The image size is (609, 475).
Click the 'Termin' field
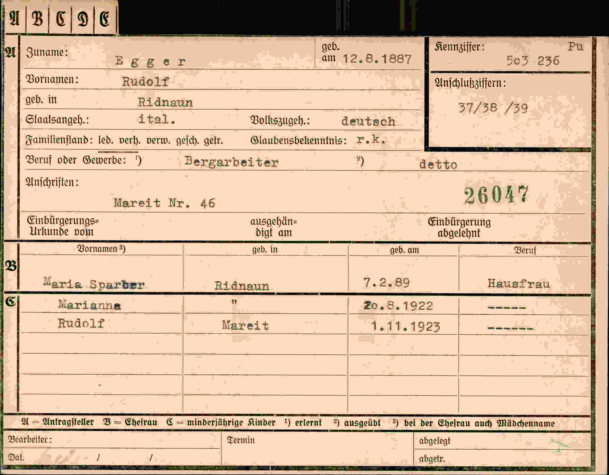point(317,448)
